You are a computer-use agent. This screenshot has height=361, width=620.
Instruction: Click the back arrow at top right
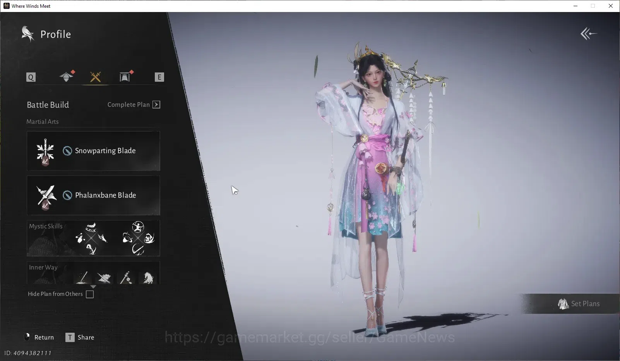589,34
